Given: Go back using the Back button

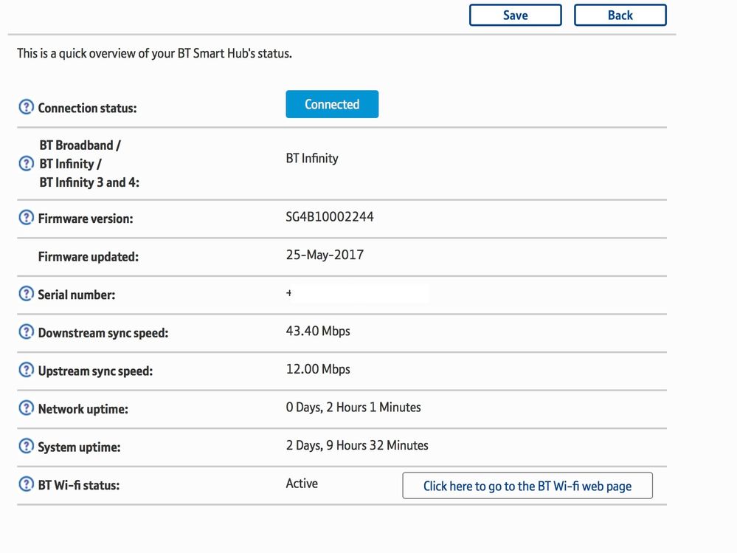Looking at the screenshot, I should [x=620, y=15].
